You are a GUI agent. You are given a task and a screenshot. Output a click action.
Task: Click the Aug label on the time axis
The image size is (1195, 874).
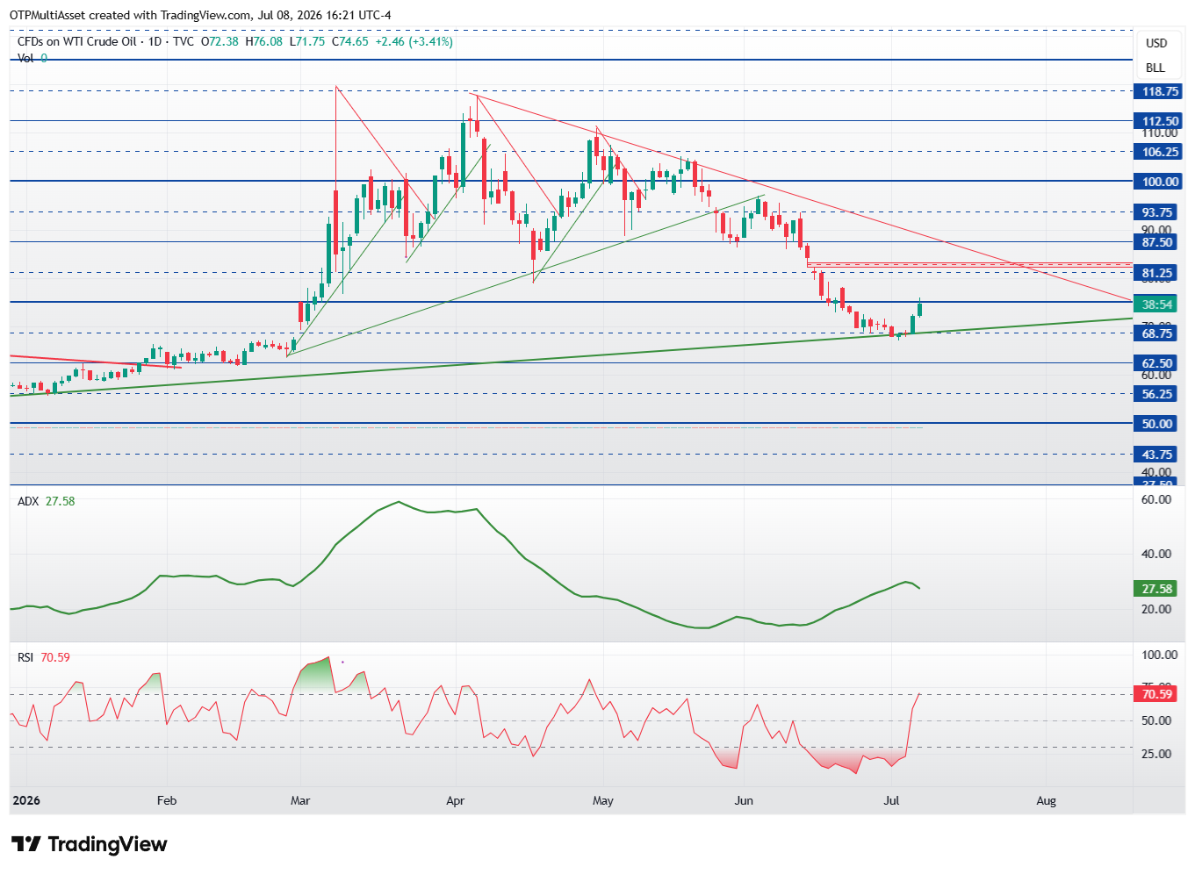[x=1046, y=800]
